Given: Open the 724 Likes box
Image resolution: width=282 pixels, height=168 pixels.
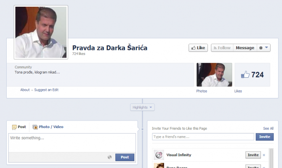Looking at the screenshot, I should [252, 75].
